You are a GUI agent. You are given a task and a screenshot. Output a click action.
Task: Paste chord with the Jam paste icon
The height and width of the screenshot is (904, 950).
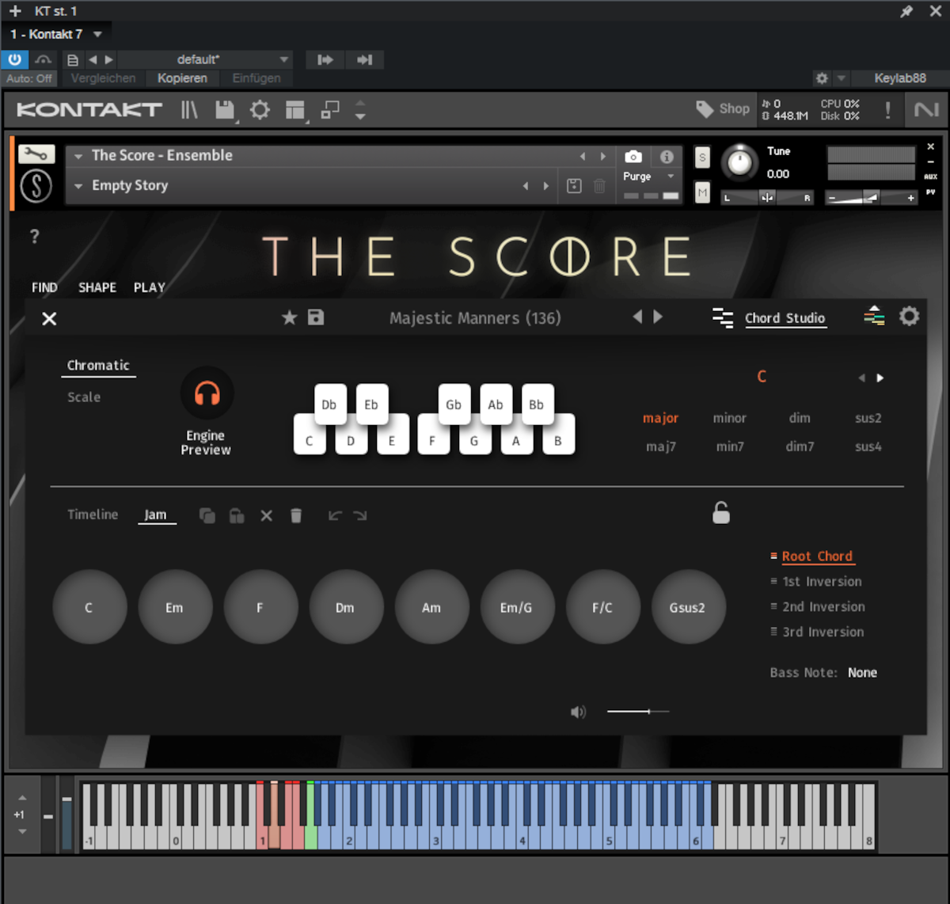tap(236, 515)
